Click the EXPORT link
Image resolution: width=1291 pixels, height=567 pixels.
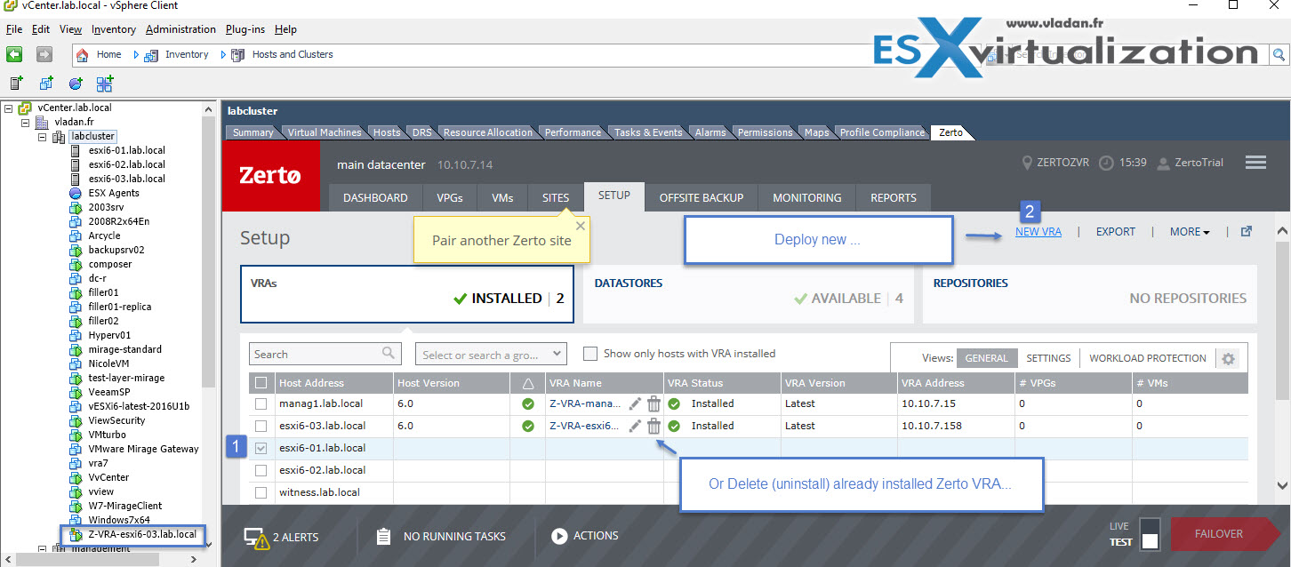(x=1115, y=232)
